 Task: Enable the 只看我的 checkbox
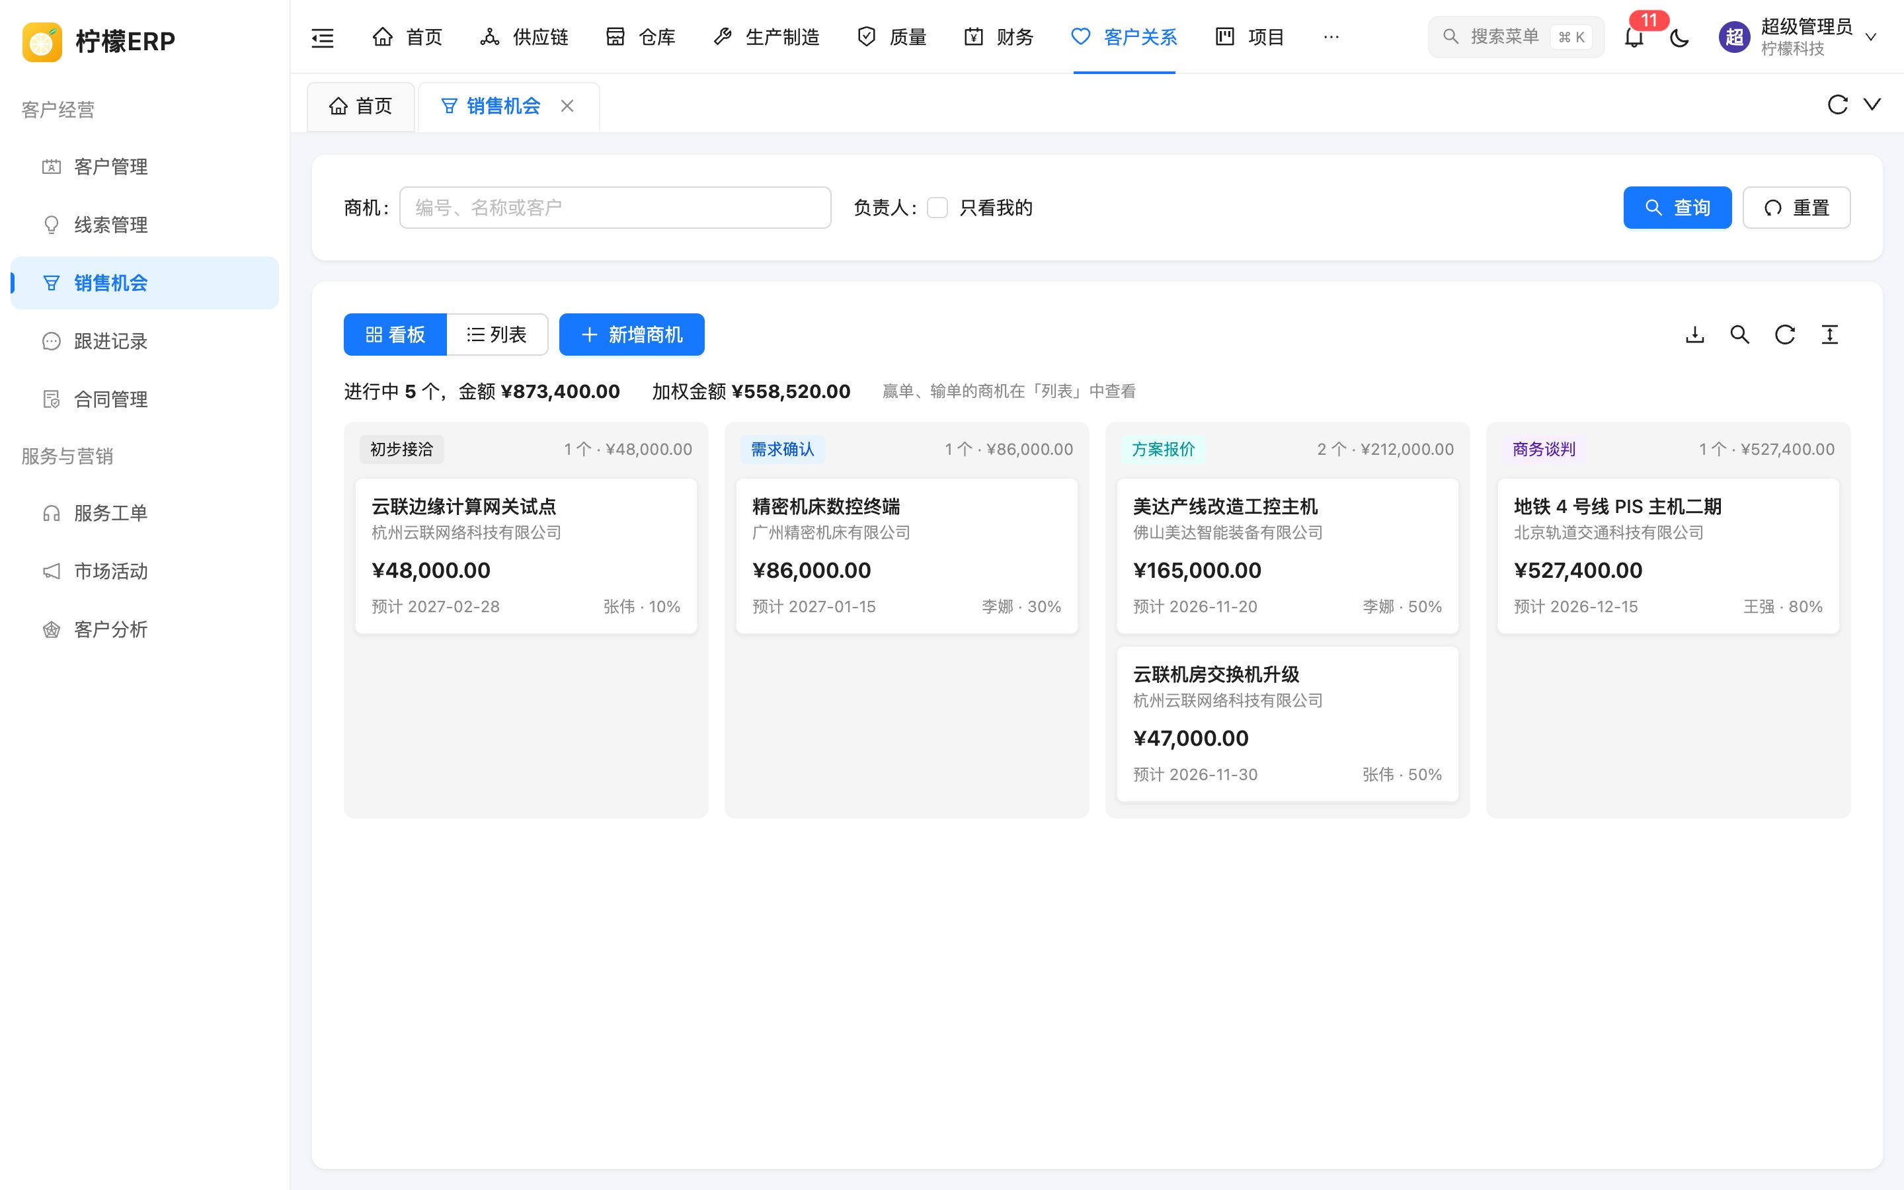click(x=937, y=208)
